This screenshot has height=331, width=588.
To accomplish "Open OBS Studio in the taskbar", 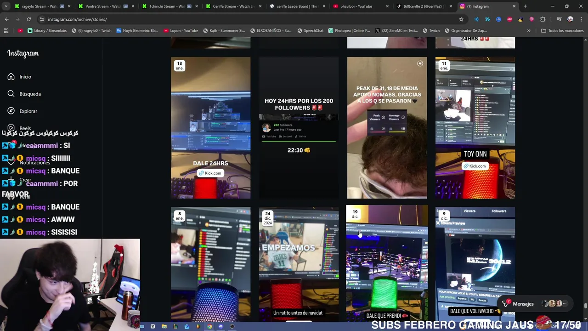I will (232, 326).
